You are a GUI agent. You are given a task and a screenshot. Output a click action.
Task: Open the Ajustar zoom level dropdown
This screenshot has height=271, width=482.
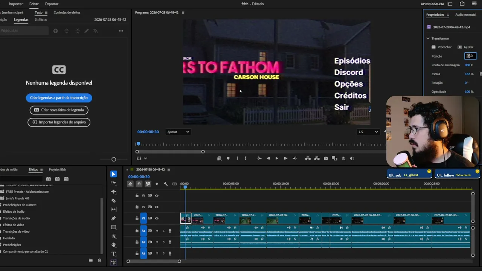click(x=178, y=132)
